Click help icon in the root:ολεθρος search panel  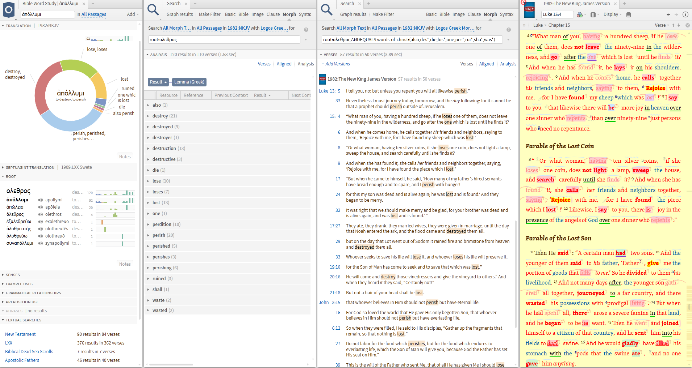(306, 30)
